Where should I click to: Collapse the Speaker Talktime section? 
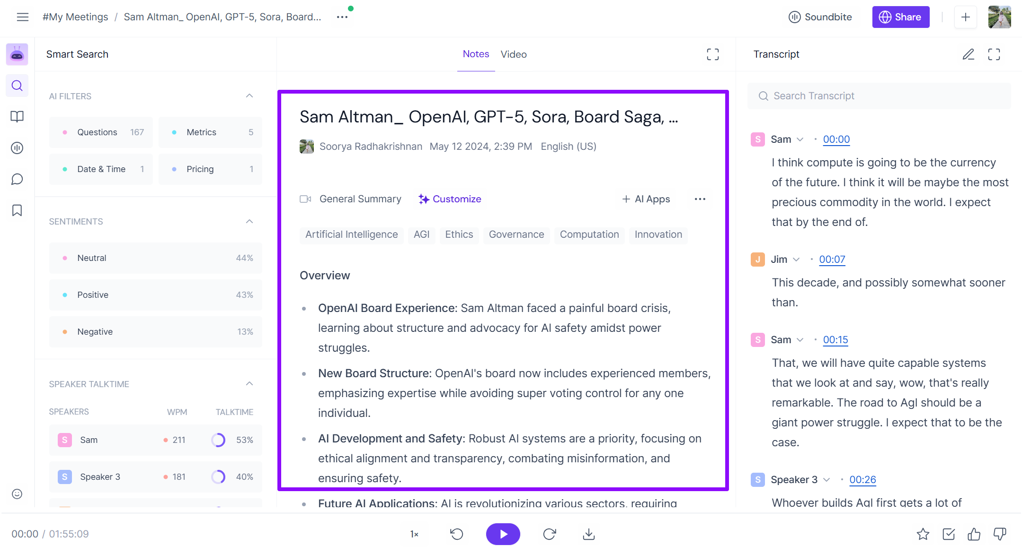pyautogui.click(x=249, y=384)
